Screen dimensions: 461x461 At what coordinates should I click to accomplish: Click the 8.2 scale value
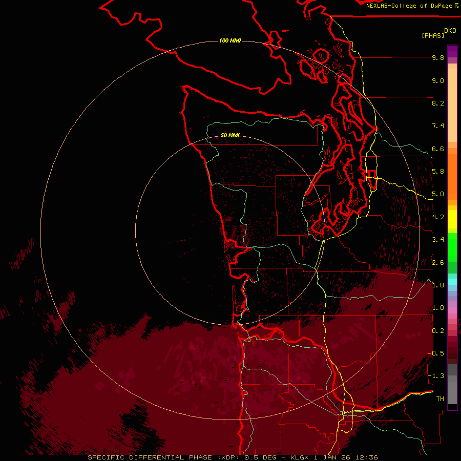(x=438, y=103)
